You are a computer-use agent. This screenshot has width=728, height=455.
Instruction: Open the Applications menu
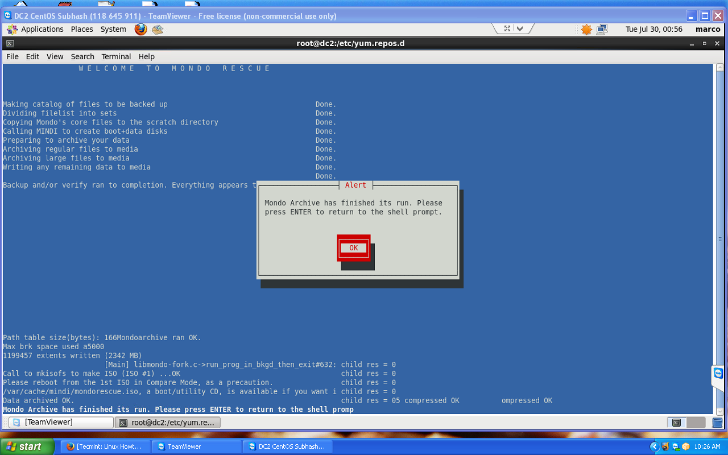36,29
